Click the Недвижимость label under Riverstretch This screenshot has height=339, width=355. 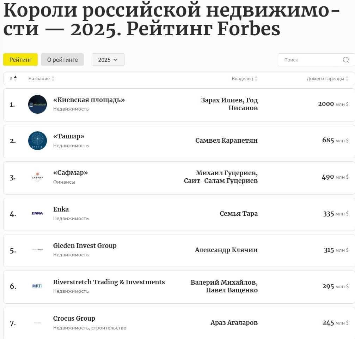pyautogui.click(x=71, y=291)
